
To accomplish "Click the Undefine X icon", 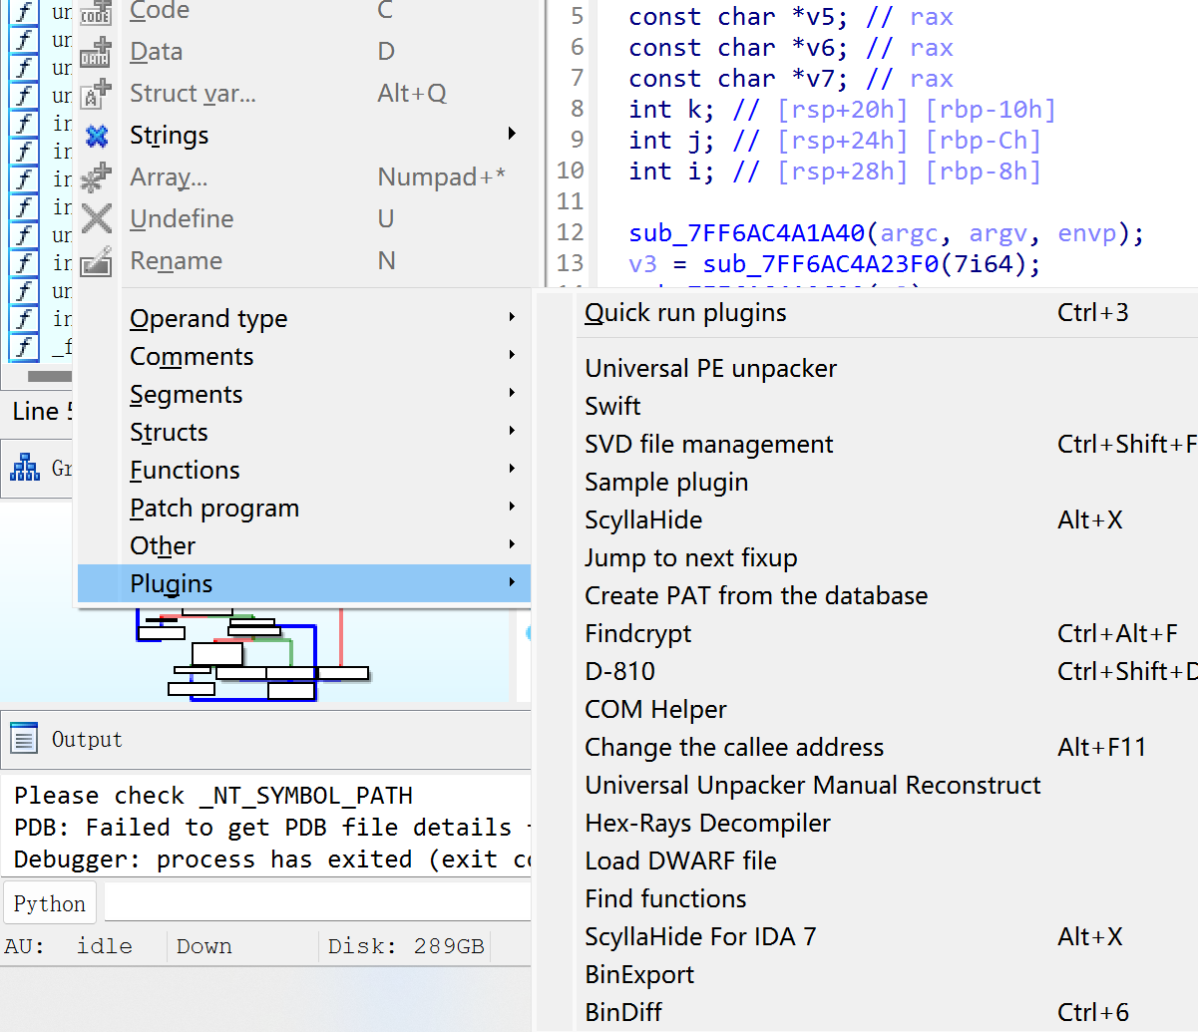I will 96,219.
